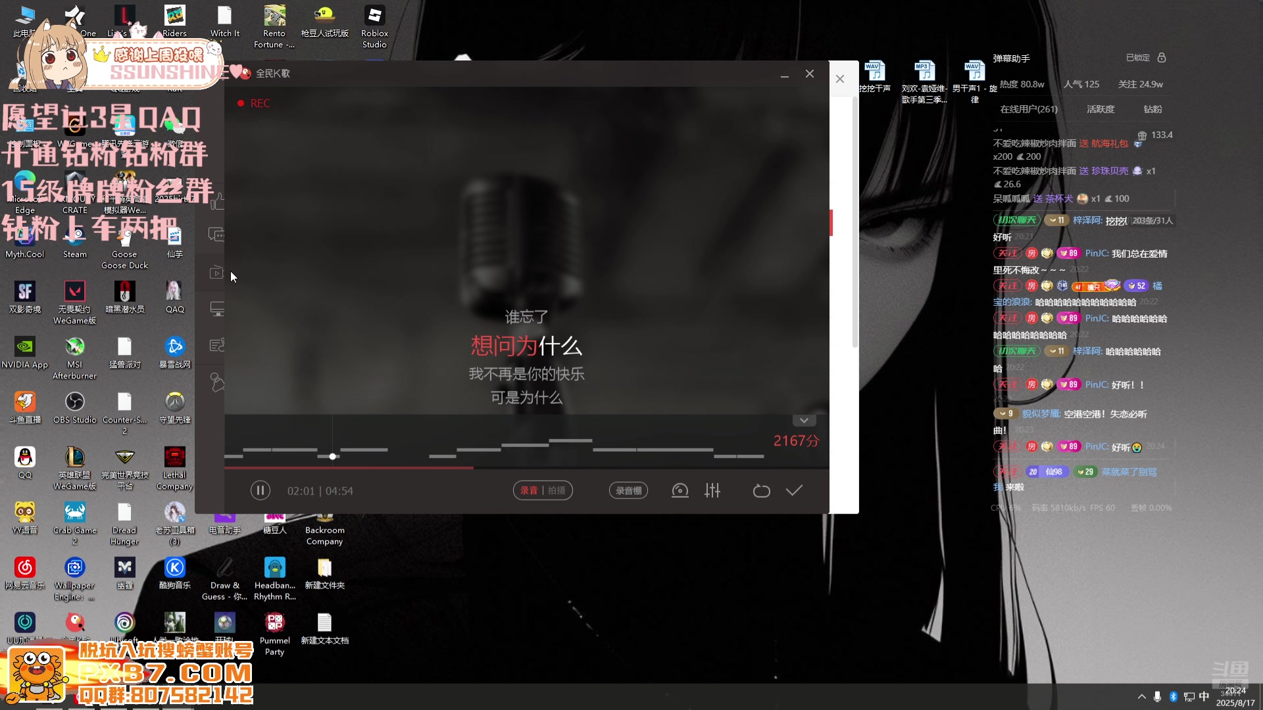Select the 枪豆人试玩版 desktop icon

(324, 22)
